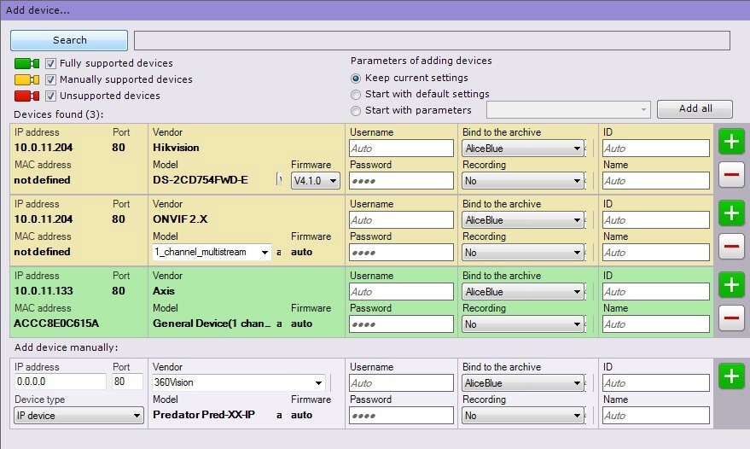Viewport: 750px width, 449px height.
Task: Click manual IP address field 0.0.0.0
Action: pos(60,382)
